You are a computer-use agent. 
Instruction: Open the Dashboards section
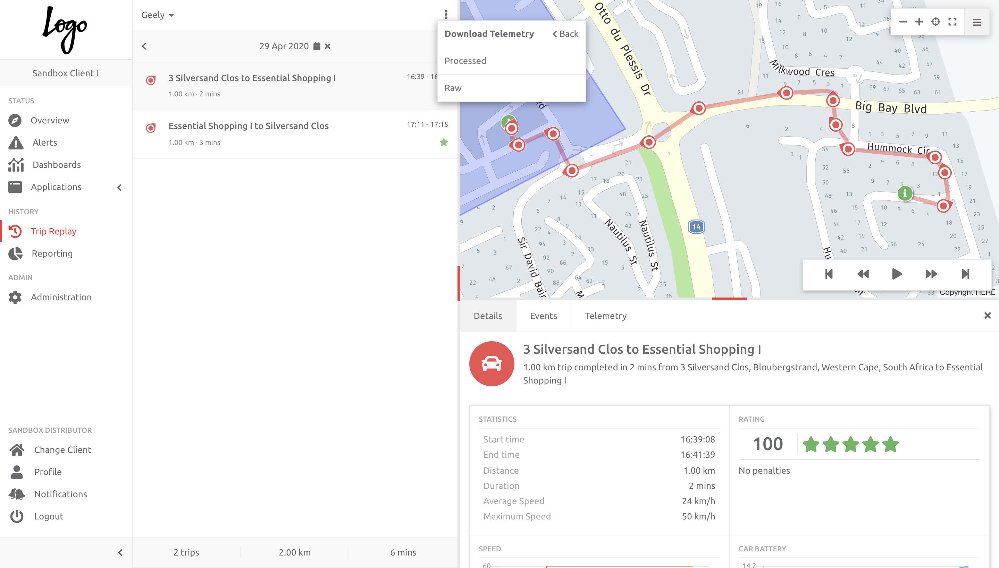pyautogui.click(x=57, y=164)
